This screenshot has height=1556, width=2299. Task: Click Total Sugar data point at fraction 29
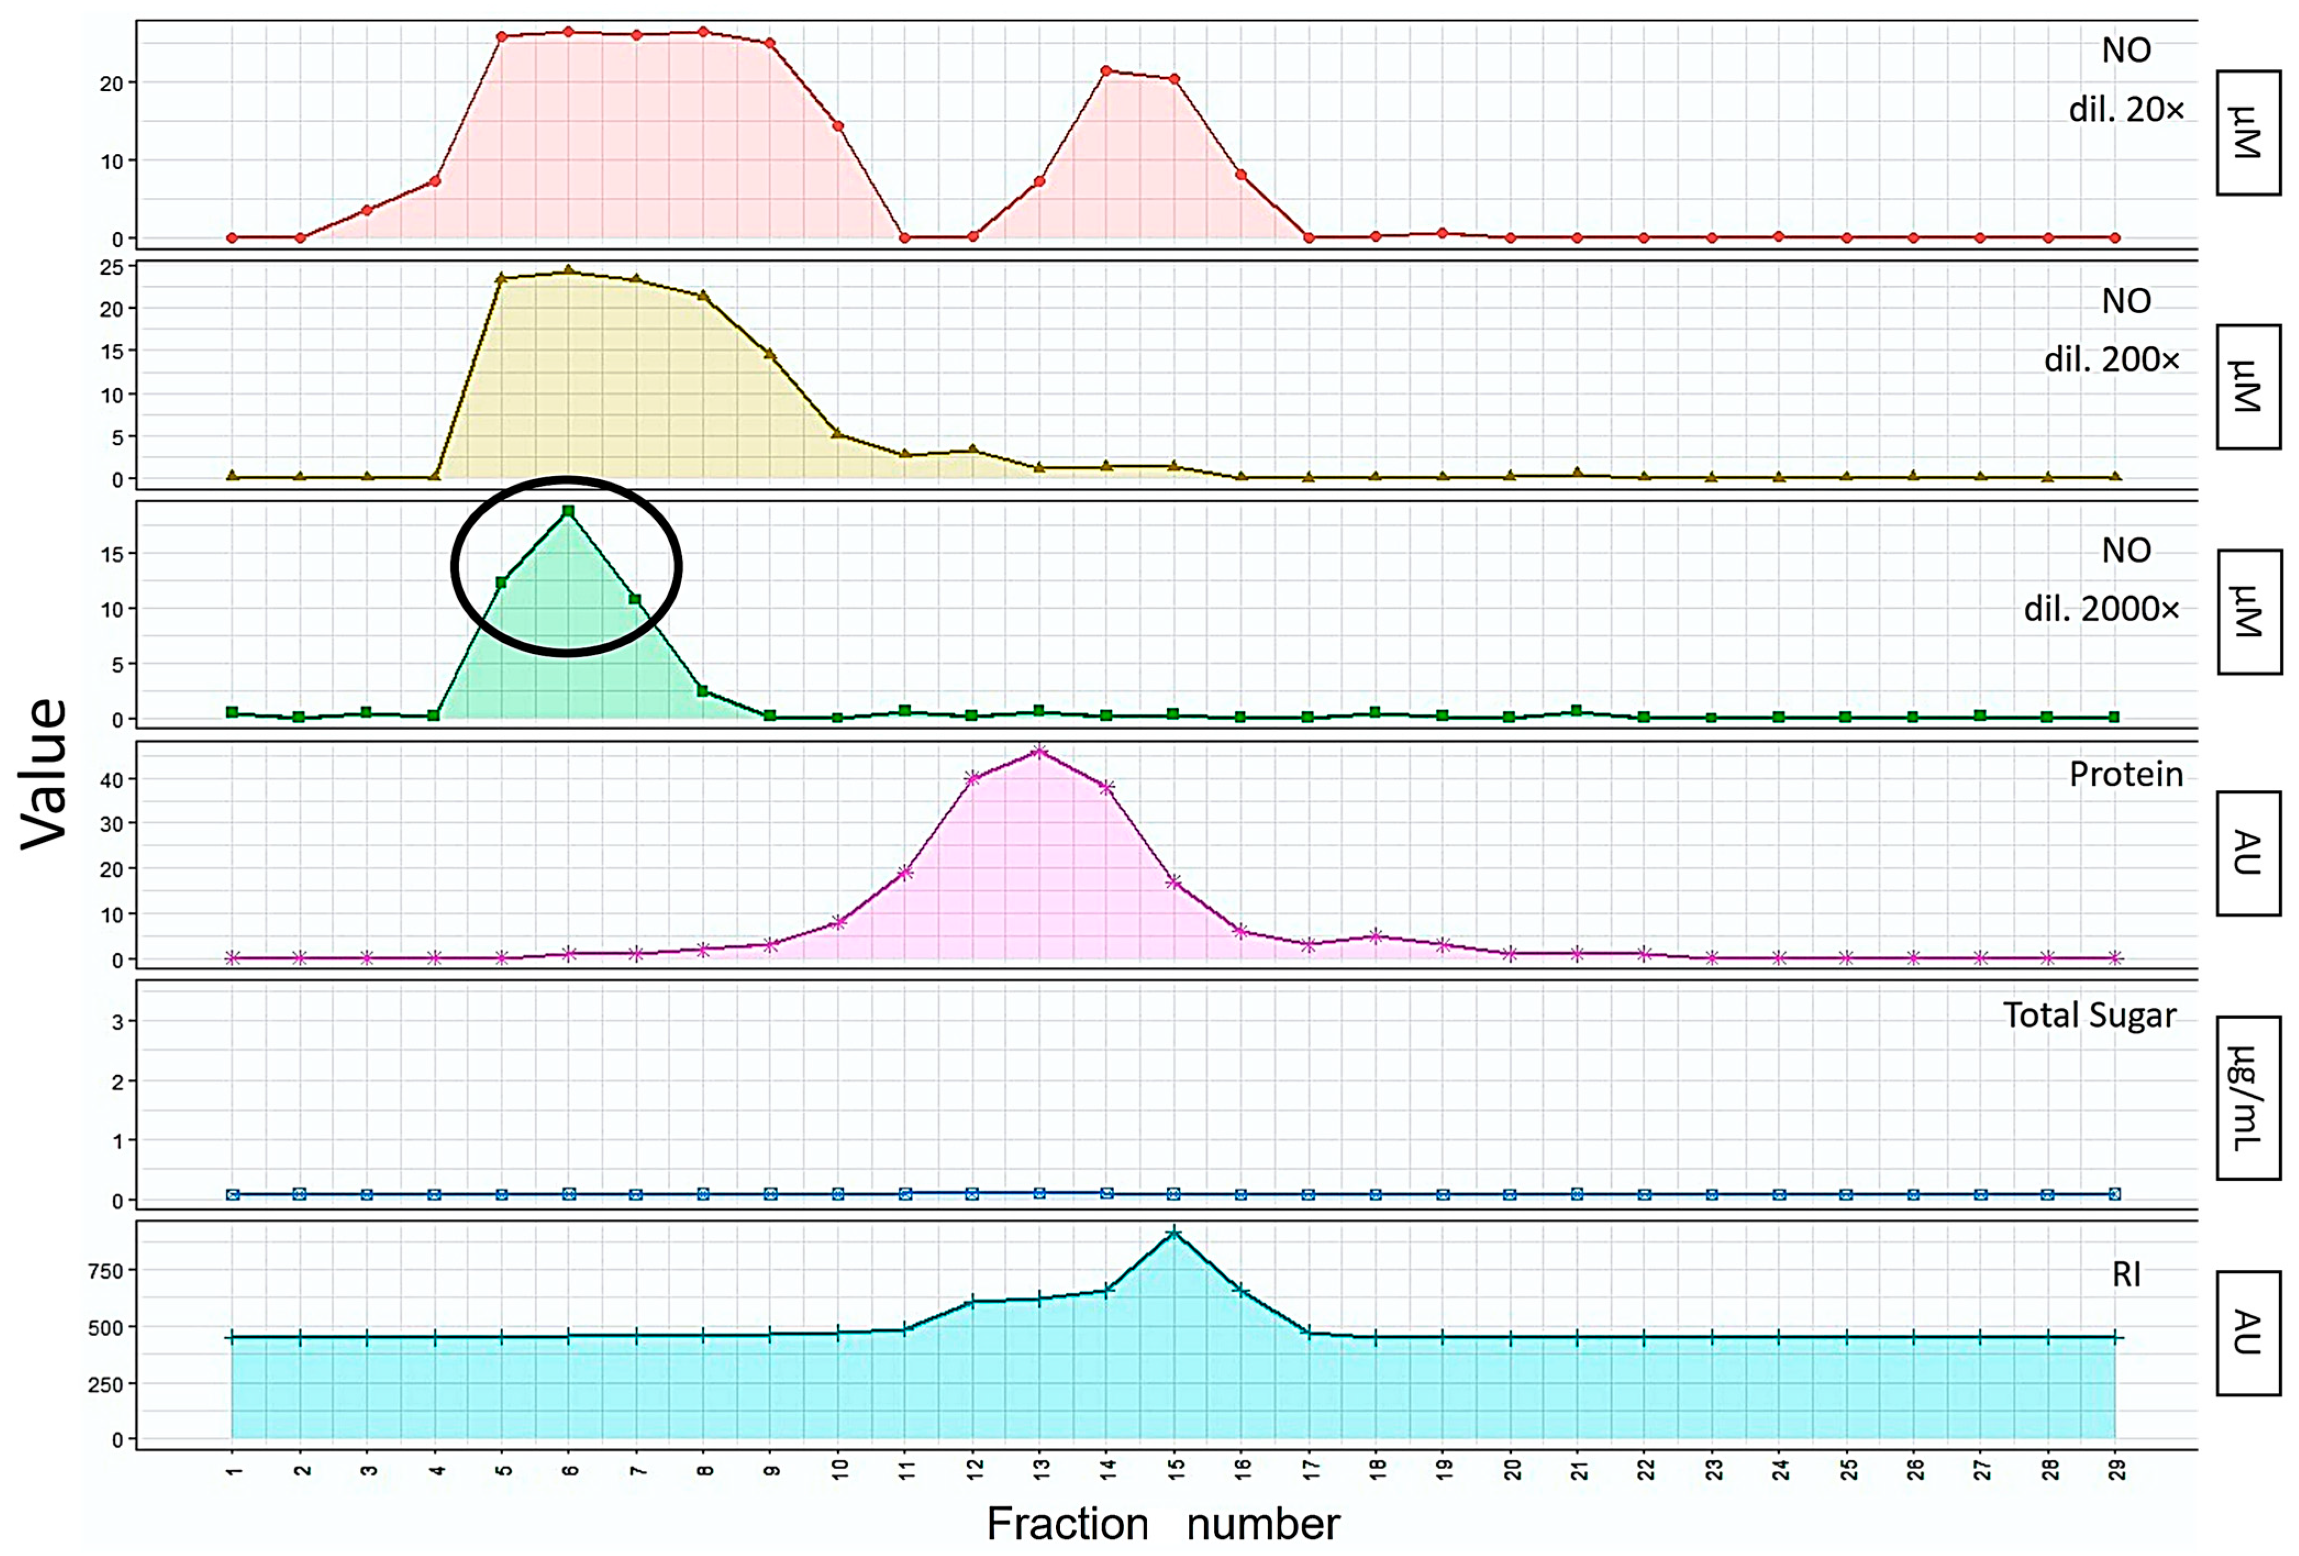pyautogui.click(x=2115, y=1194)
